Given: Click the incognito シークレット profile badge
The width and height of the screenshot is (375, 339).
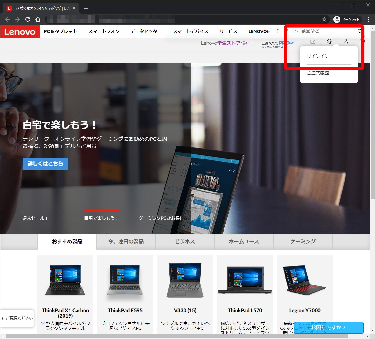Looking at the screenshot, I should [x=346, y=19].
